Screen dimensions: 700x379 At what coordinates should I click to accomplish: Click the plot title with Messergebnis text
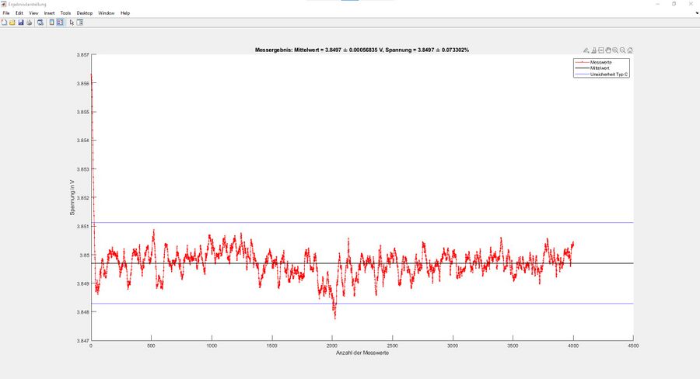coord(362,50)
